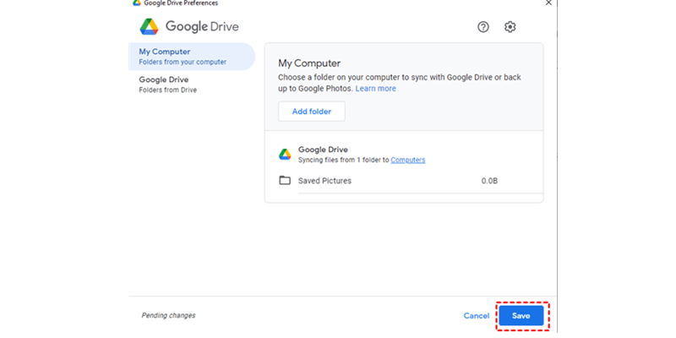Open the Learn more link
This screenshot has width=676, height=338.
coord(375,89)
